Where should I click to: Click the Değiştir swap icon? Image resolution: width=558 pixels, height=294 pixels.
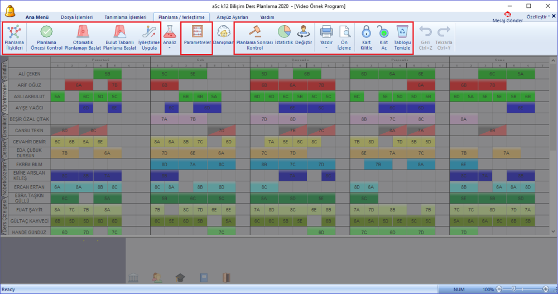pyautogui.click(x=304, y=35)
